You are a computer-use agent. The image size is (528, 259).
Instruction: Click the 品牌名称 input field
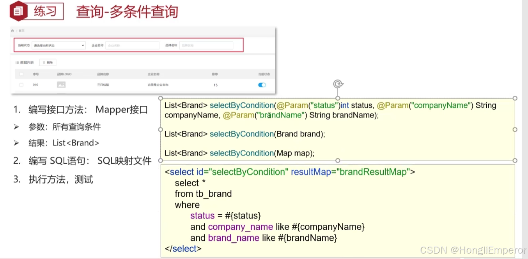tap(206, 45)
